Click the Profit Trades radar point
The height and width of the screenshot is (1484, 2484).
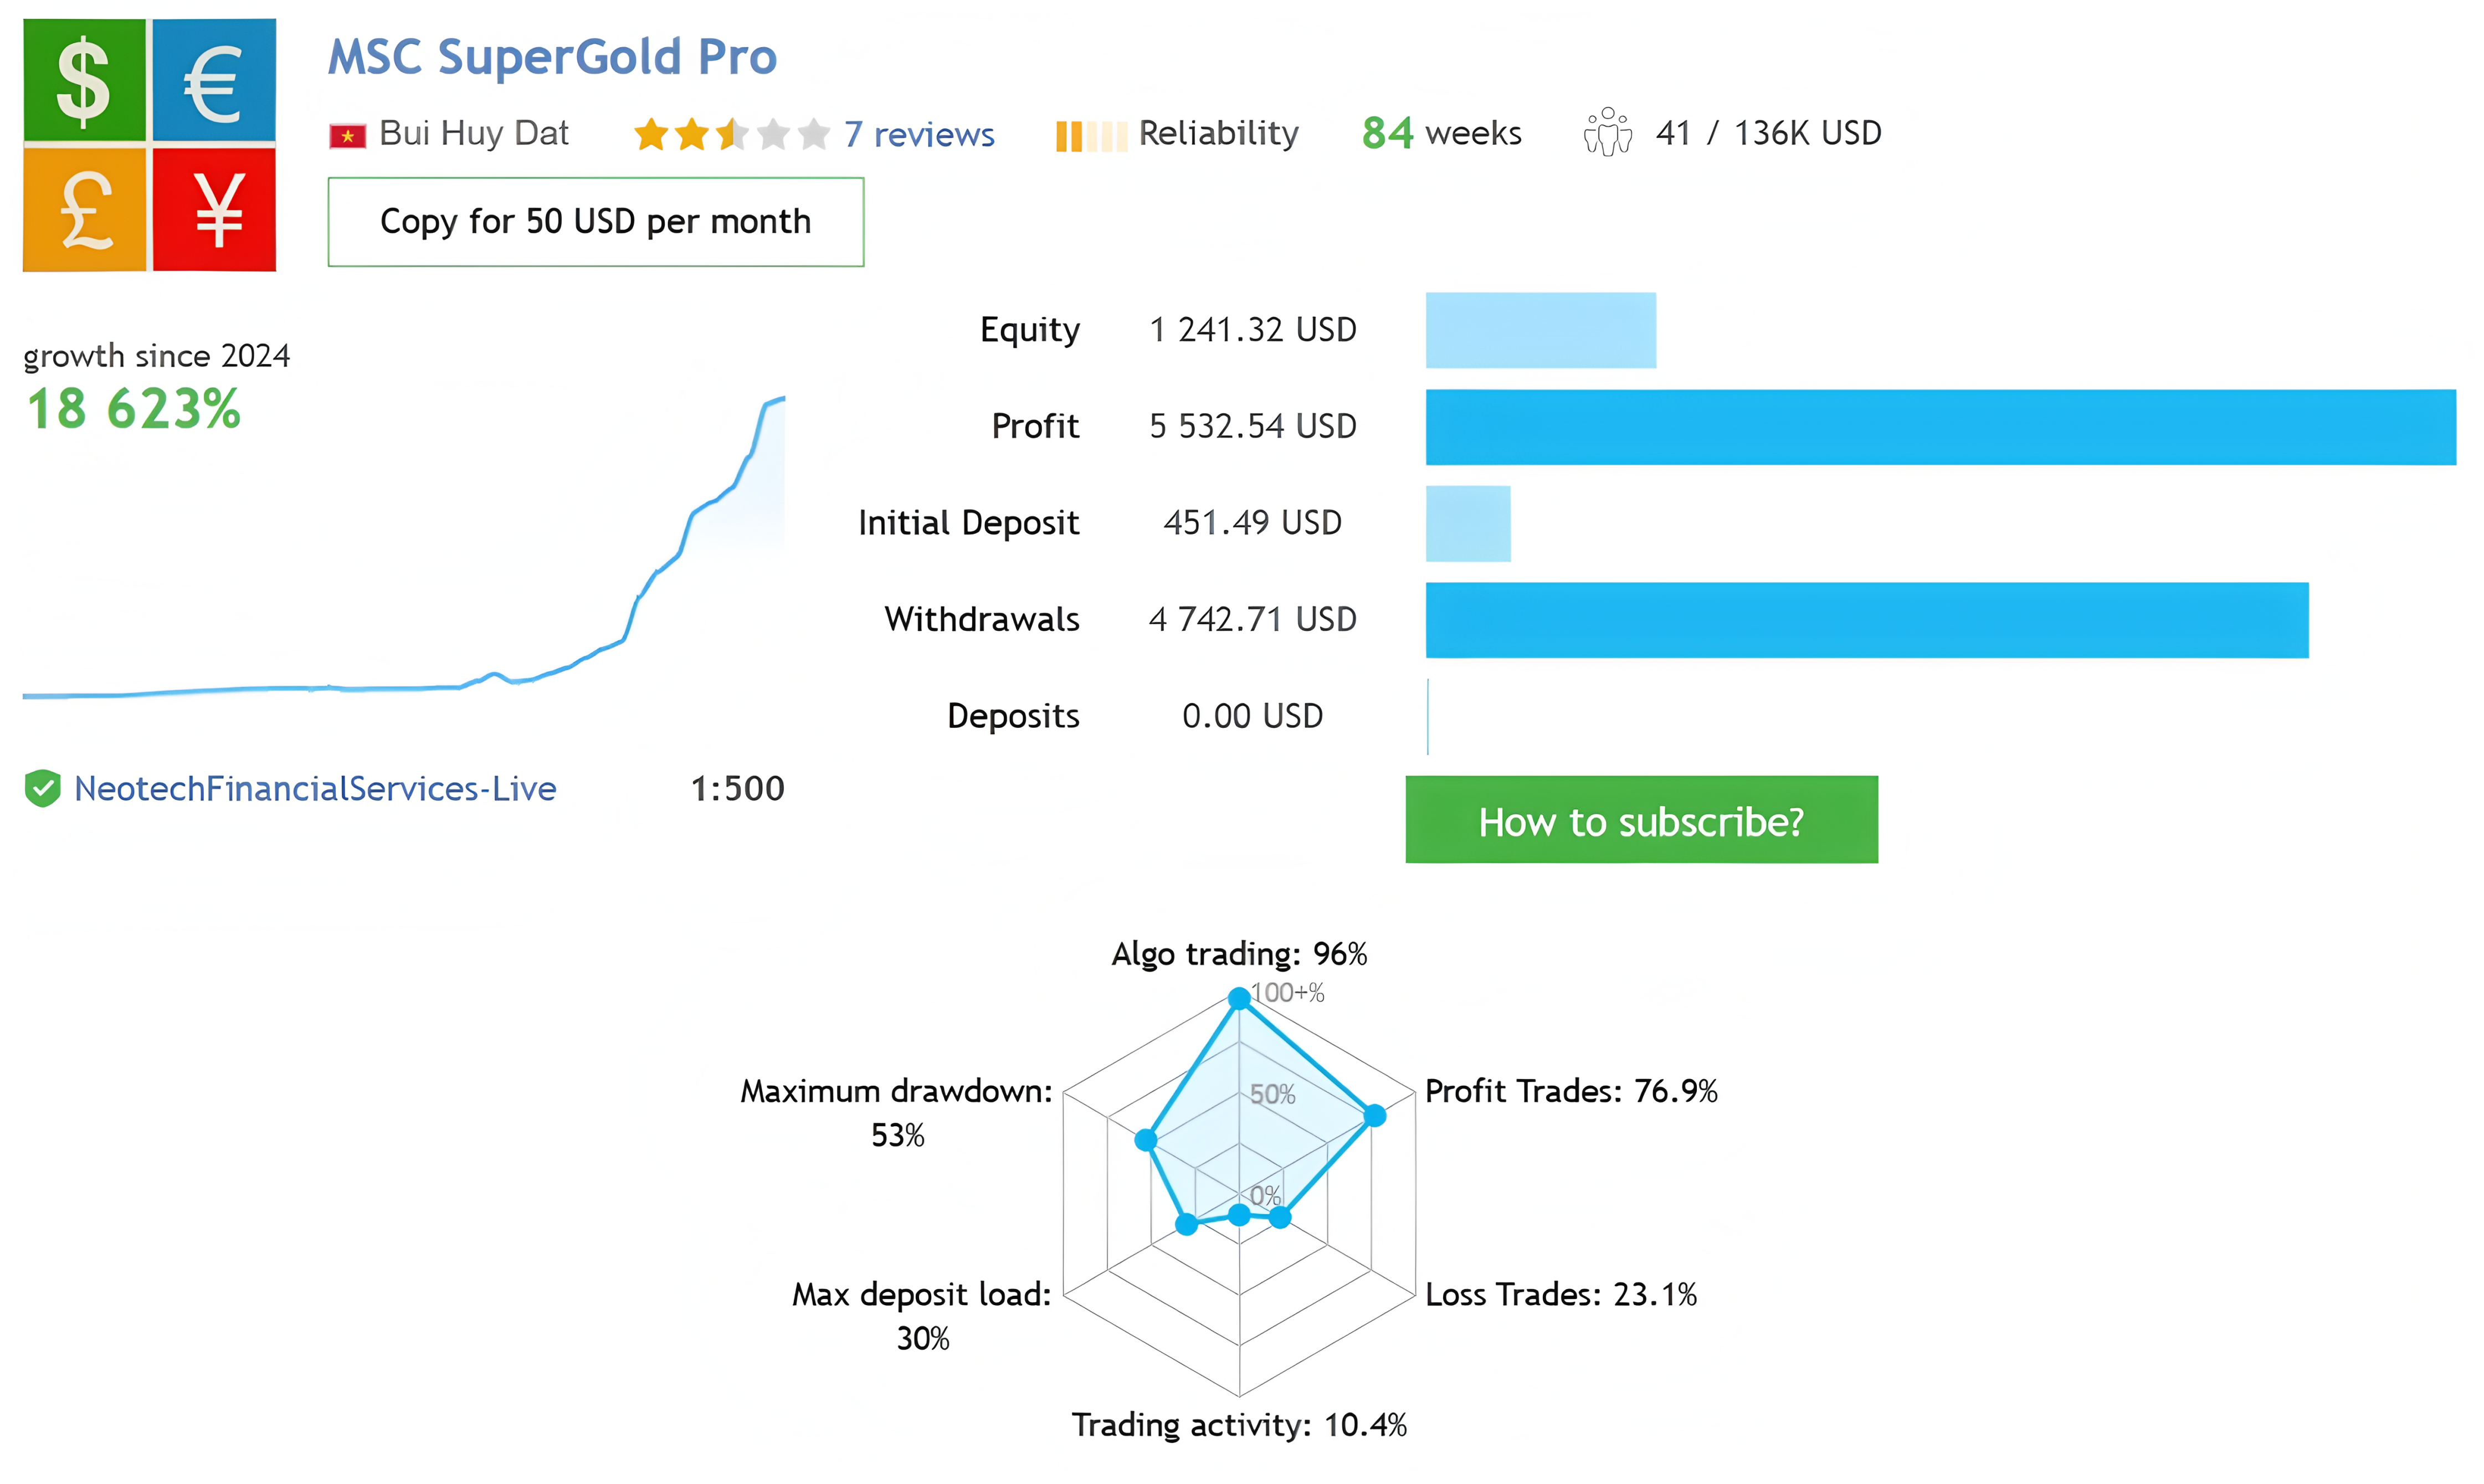[1375, 1115]
